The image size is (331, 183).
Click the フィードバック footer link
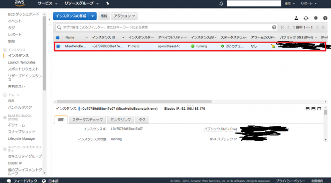tap(25, 181)
